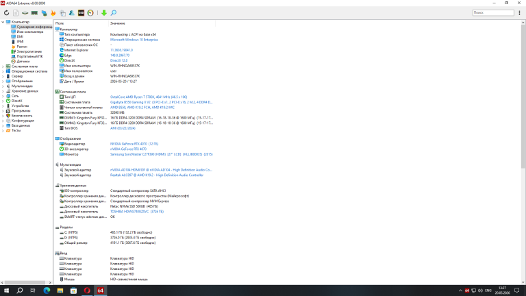
Task: Expand the Сеть tree node
Action: click(x=3, y=96)
